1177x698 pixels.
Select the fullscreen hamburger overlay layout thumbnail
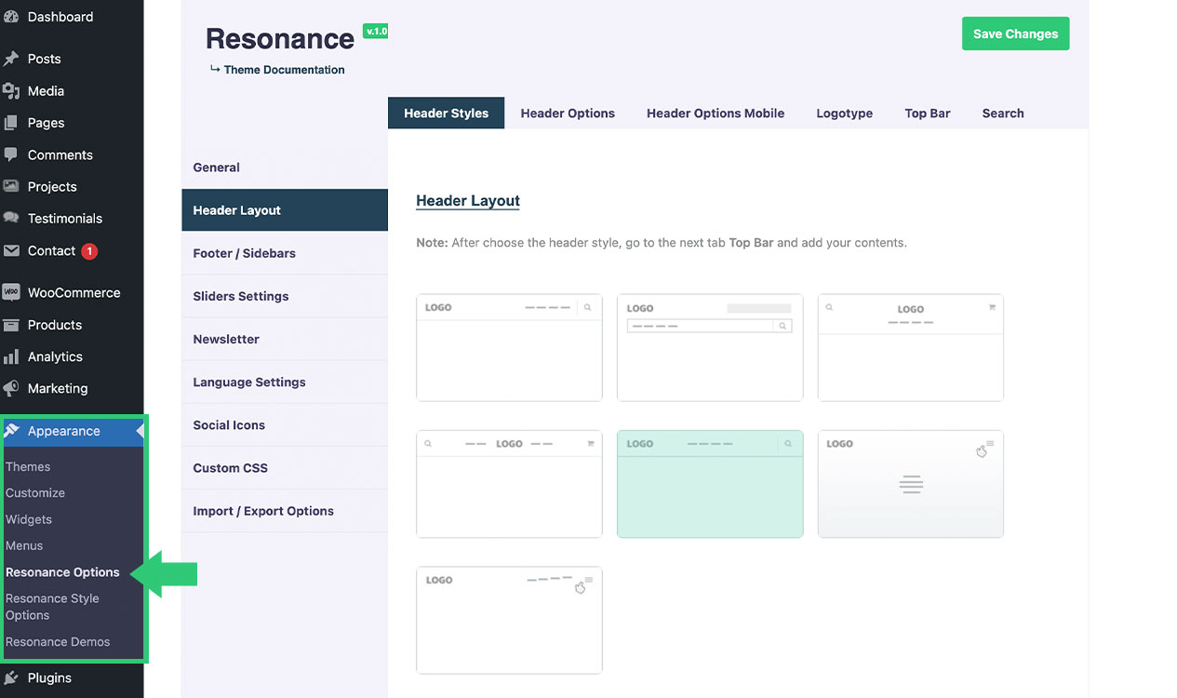click(x=910, y=484)
